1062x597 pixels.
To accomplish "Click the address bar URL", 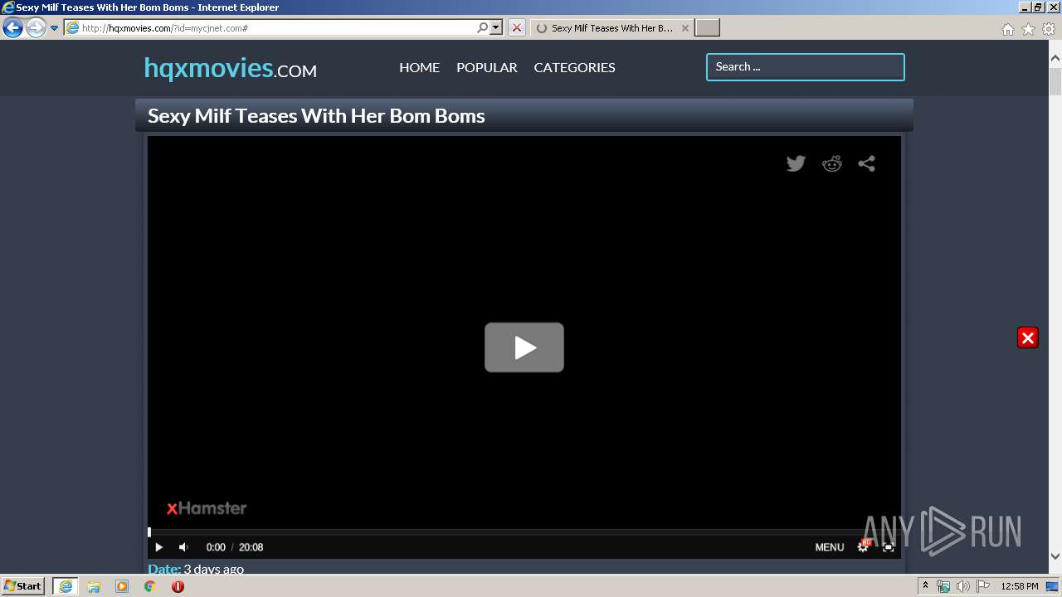I will coord(165,28).
